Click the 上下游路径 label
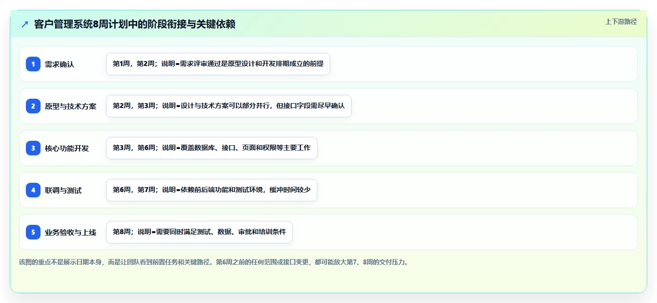This screenshot has height=303, width=657. click(x=621, y=22)
